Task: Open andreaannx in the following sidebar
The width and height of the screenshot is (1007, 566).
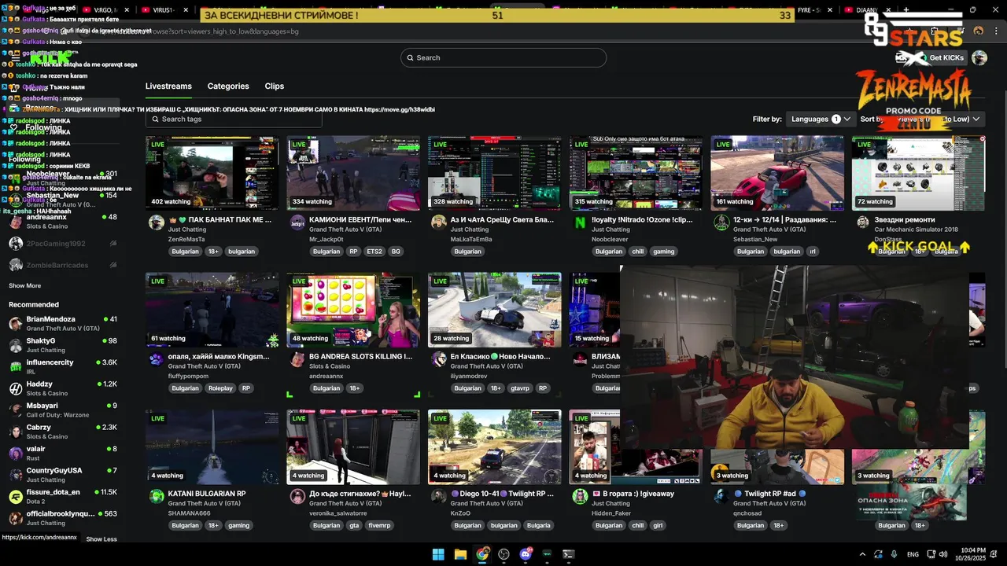Action: 63,221
